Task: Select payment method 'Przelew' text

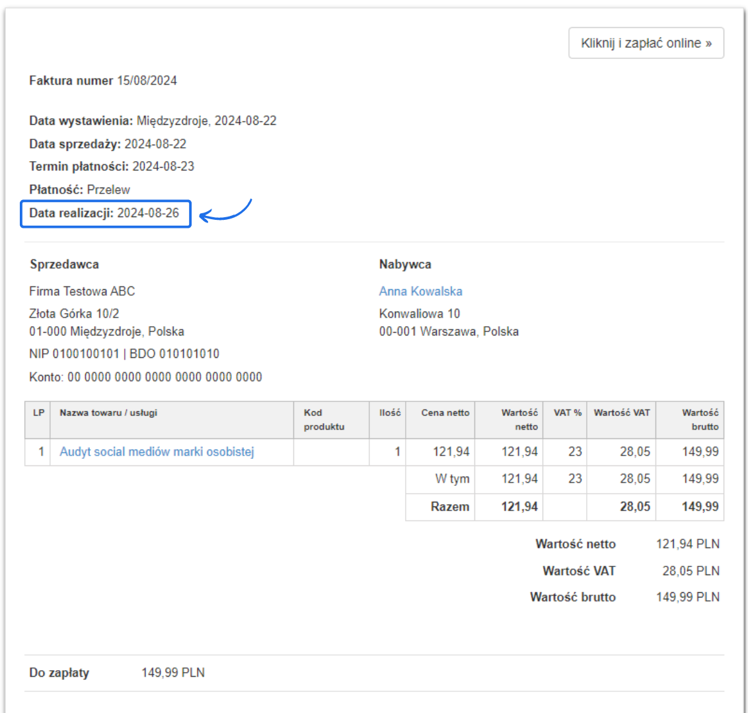Action: (x=108, y=189)
